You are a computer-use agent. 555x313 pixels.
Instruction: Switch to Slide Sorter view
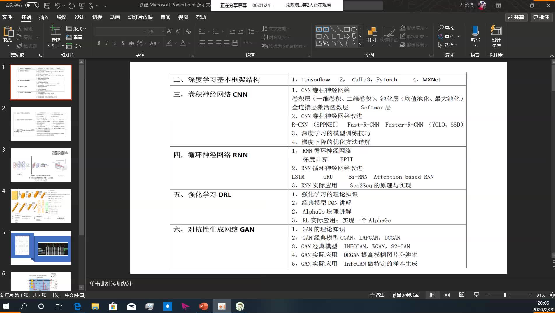coord(447,295)
